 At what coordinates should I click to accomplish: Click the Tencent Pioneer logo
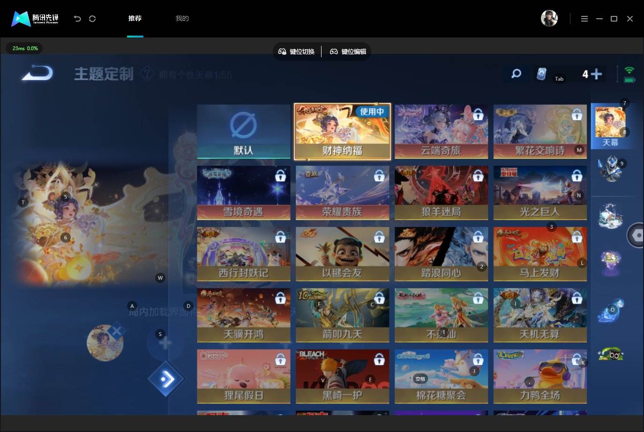pyautogui.click(x=35, y=19)
